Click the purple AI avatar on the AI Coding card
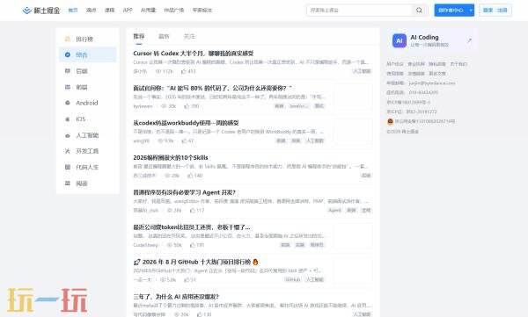 coord(399,40)
